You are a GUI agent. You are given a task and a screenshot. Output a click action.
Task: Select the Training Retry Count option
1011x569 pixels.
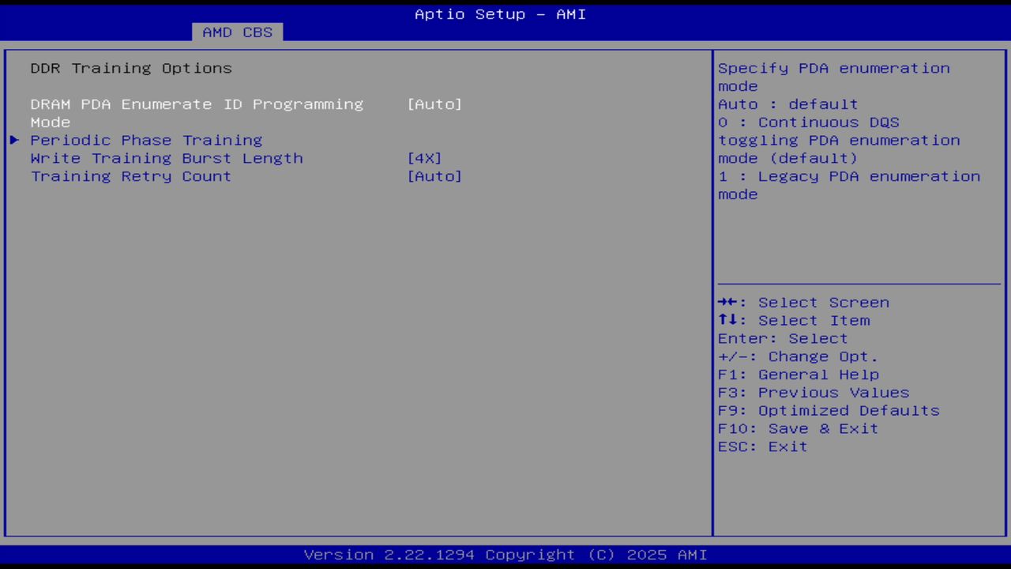point(131,176)
